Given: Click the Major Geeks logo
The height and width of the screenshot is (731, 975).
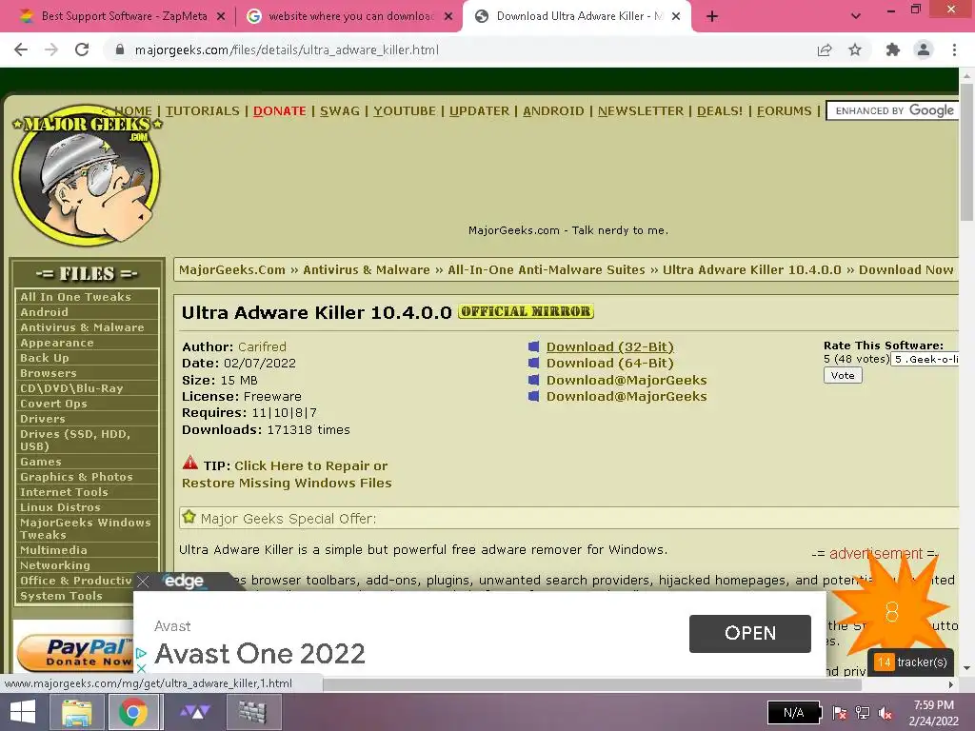Looking at the screenshot, I should pyautogui.click(x=87, y=174).
